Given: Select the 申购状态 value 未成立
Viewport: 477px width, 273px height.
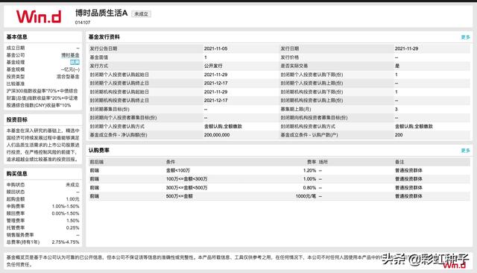Looking at the screenshot, I should (x=73, y=185).
